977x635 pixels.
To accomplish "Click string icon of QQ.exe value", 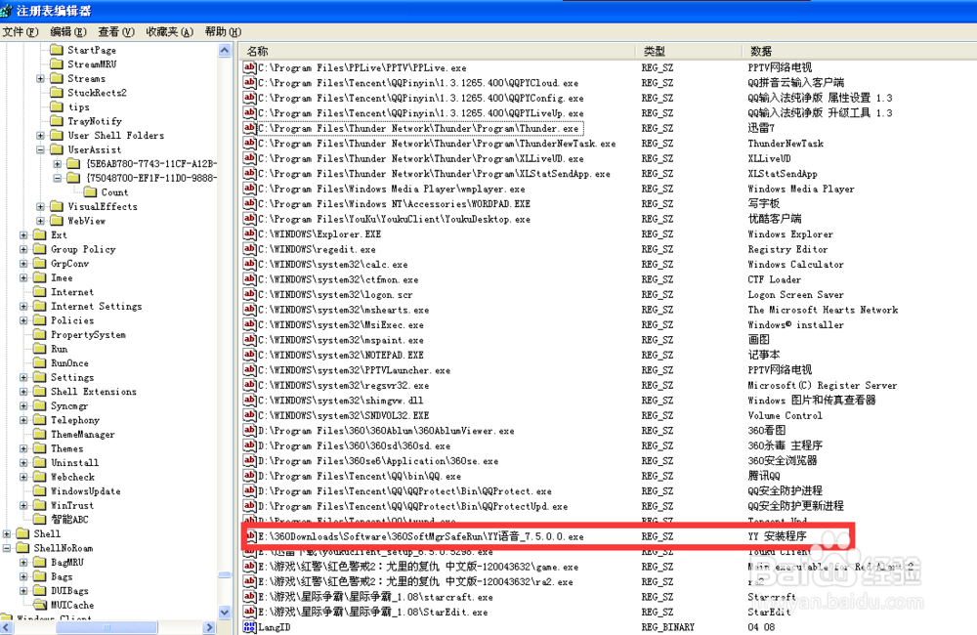I will [250, 476].
